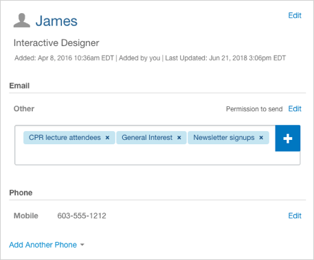Click the mobile number 603-555-1212
This screenshot has height=260, width=314.
(x=82, y=215)
